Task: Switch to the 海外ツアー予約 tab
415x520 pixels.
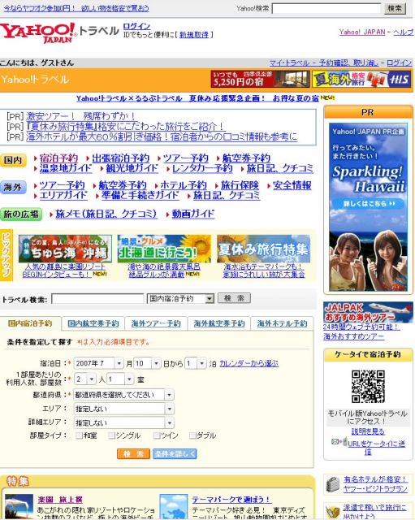Action: pos(156,323)
